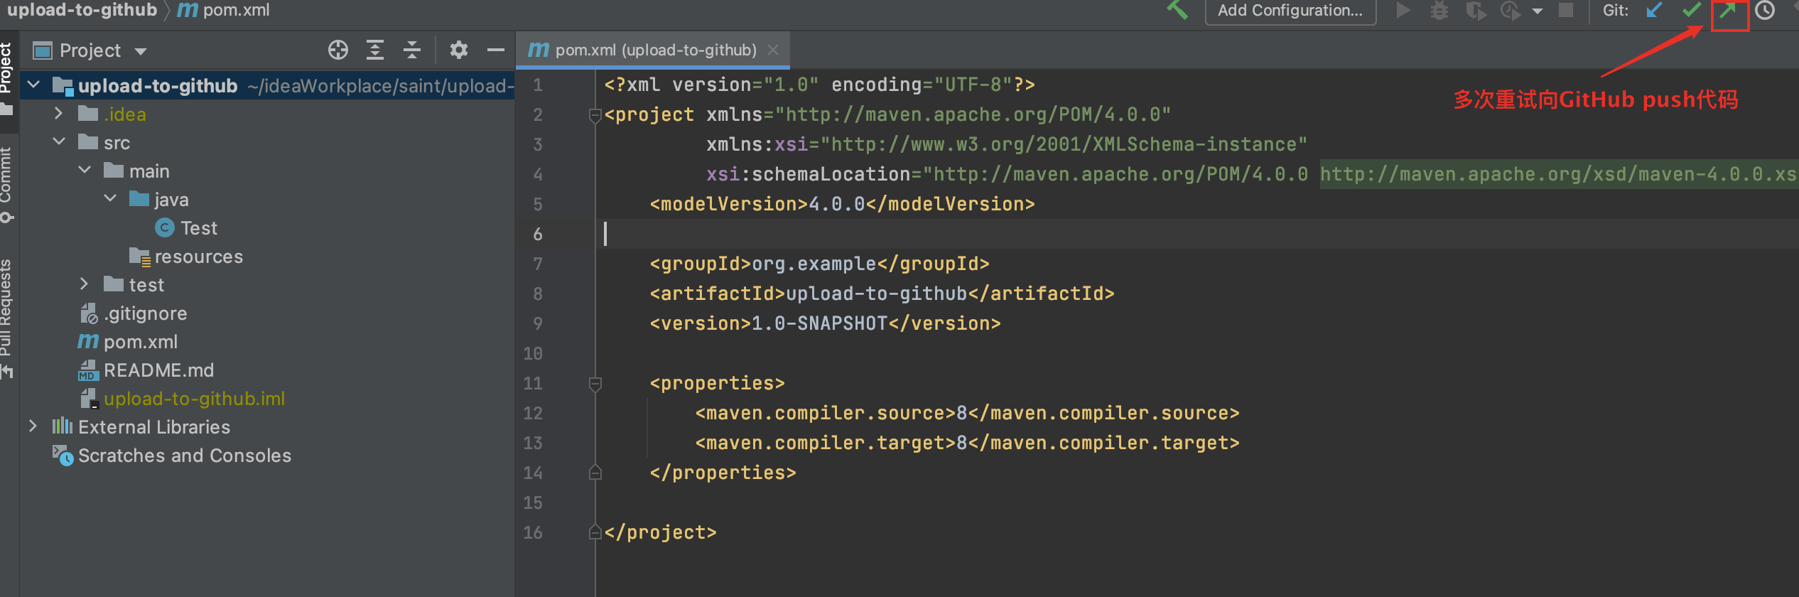1799x597 pixels.
Task: Click the artifactId upload-to-github value
Action: 877,294
